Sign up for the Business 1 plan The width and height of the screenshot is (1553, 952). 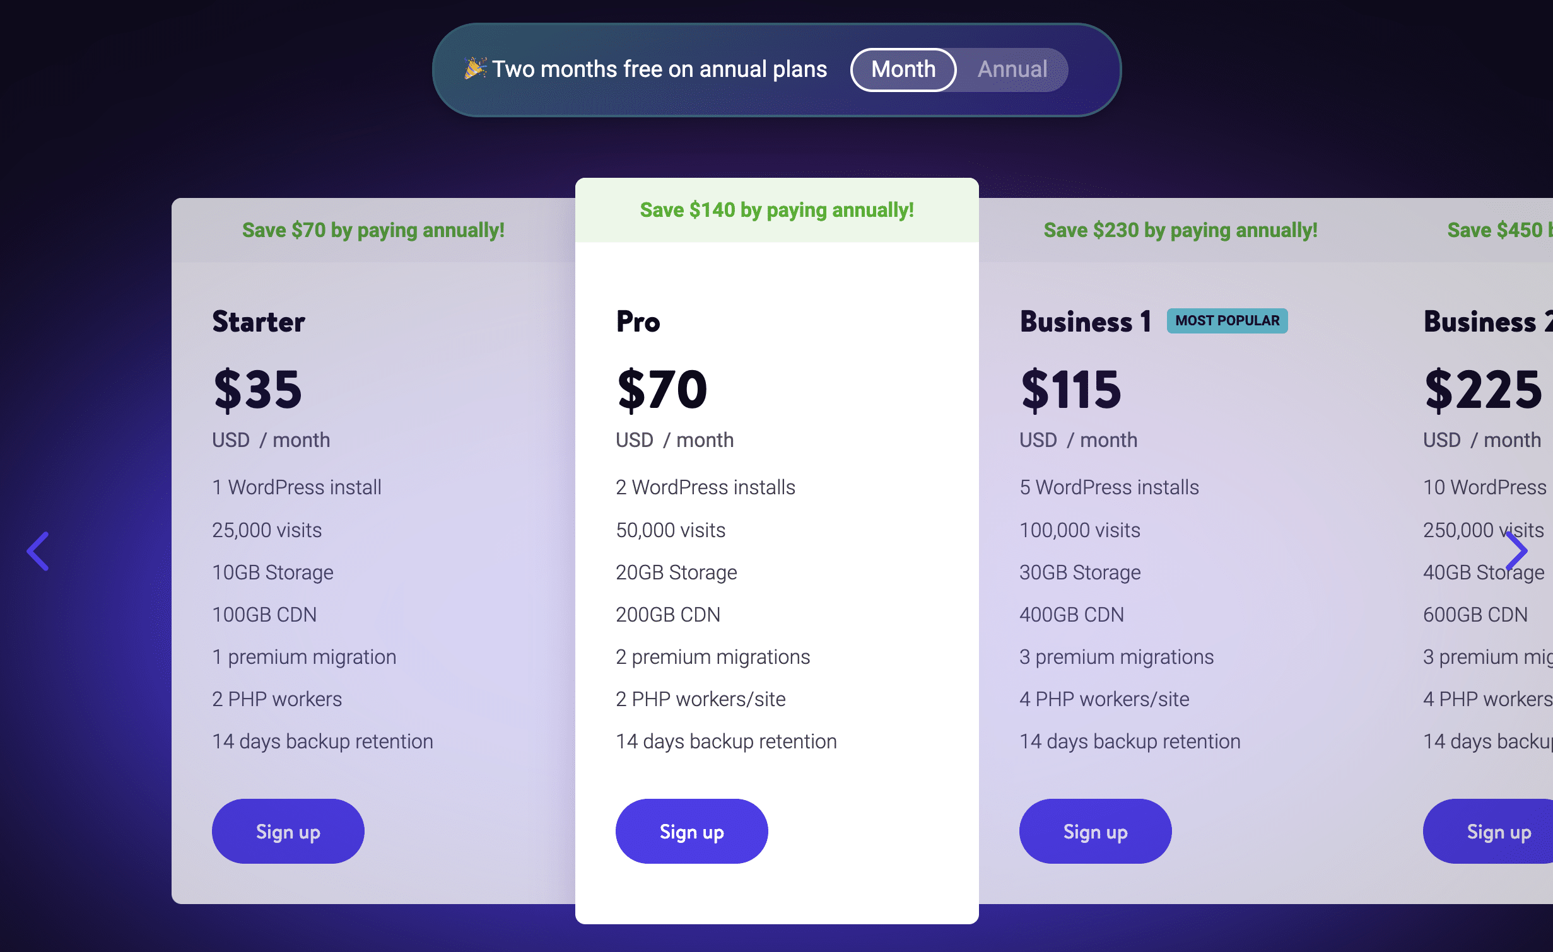1096,831
